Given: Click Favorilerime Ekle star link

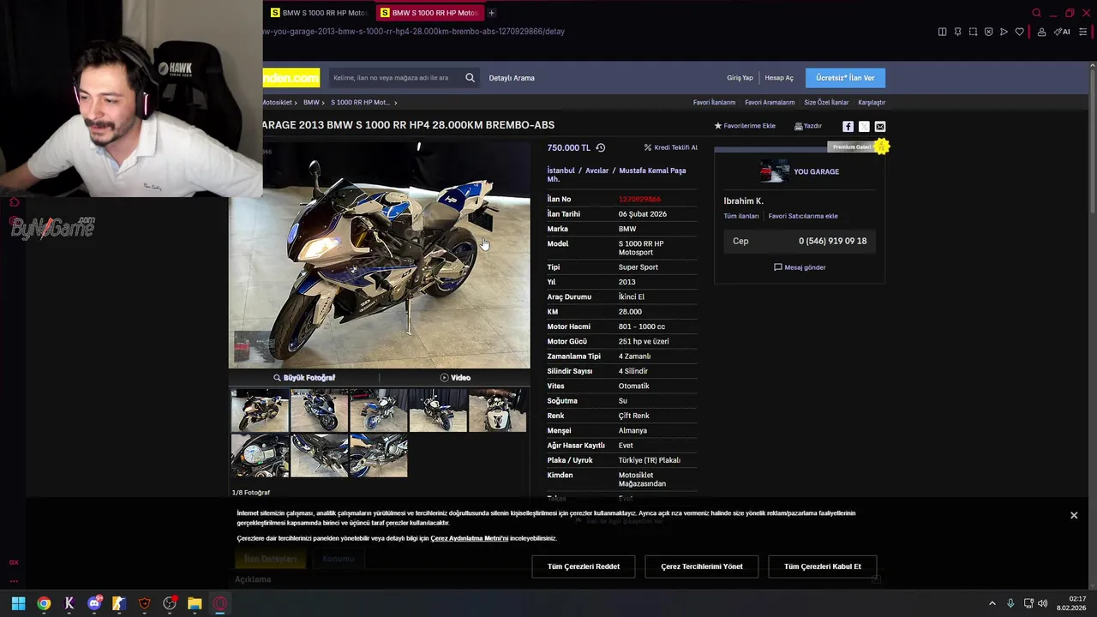Looking at the screenshot, I should [745, 126].
